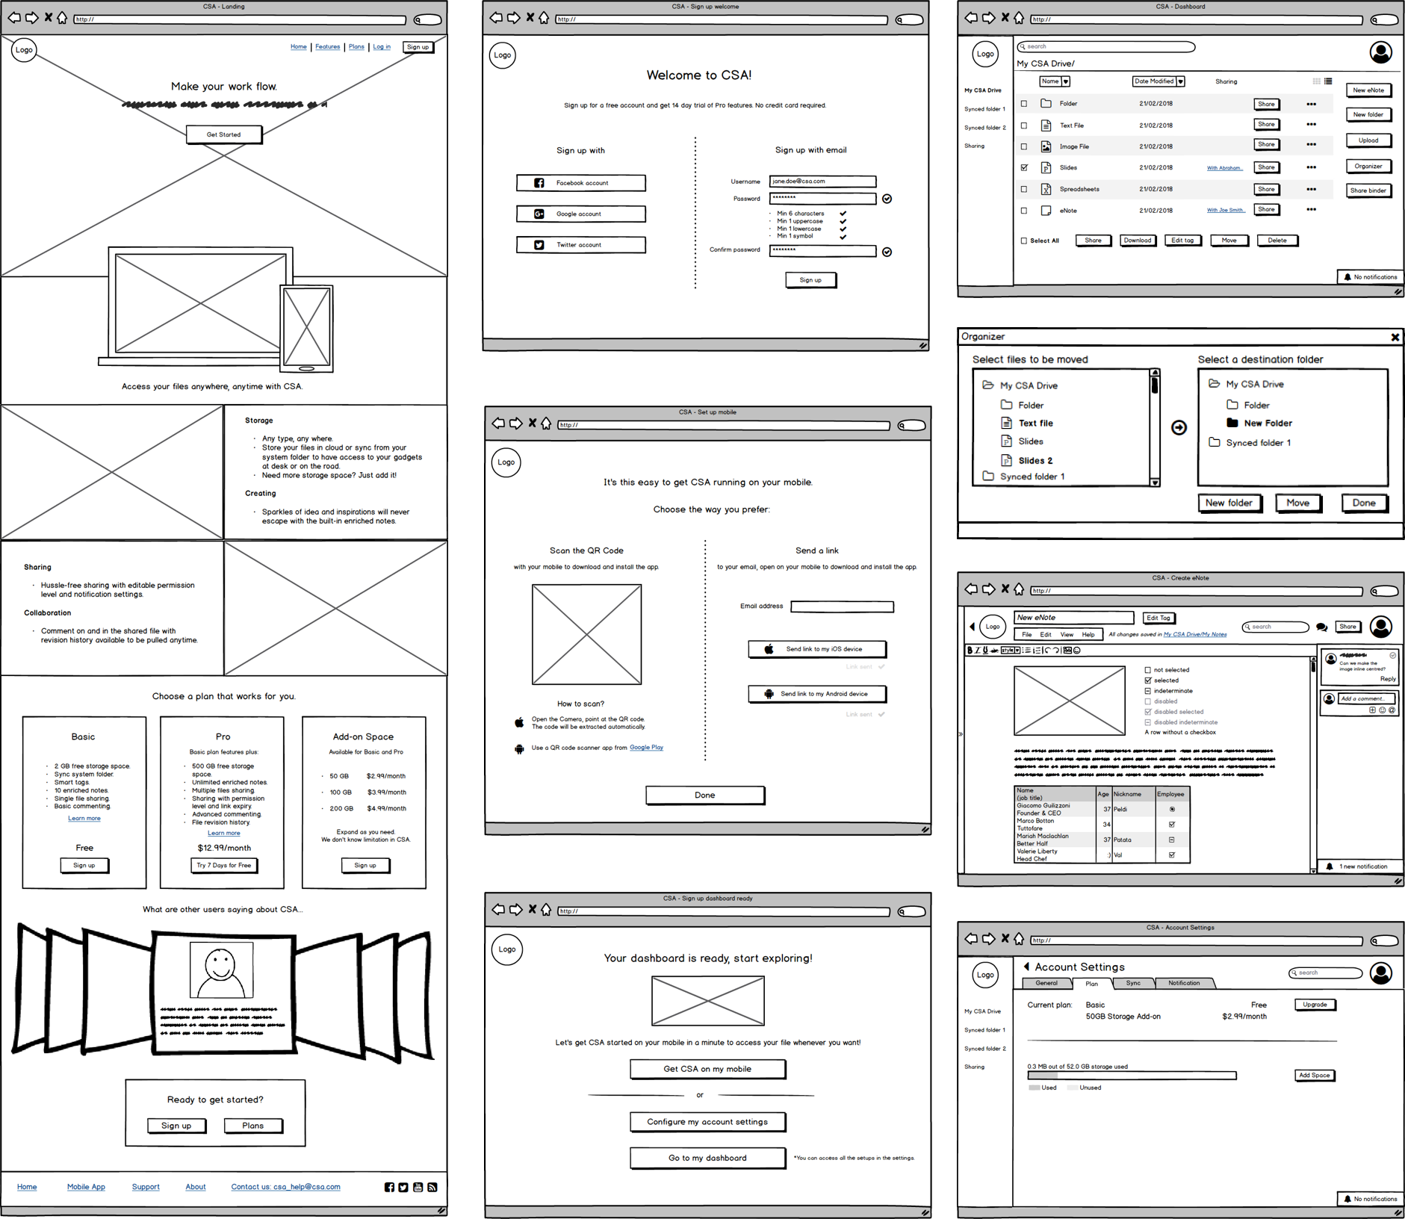Click home icon in Set up mobile browser
The image size is (1405, 1219).
coord(546,424)
